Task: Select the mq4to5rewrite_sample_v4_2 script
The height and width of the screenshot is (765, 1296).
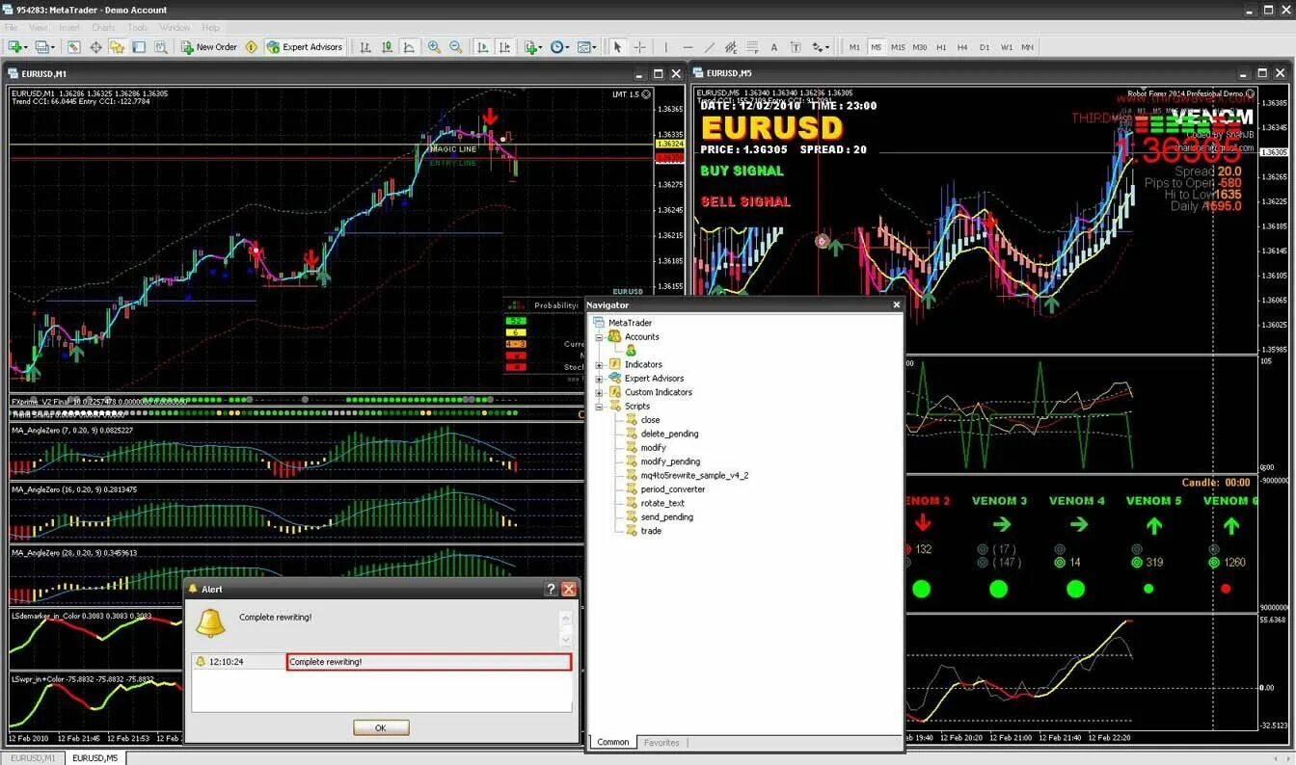Action: point(694,475)
